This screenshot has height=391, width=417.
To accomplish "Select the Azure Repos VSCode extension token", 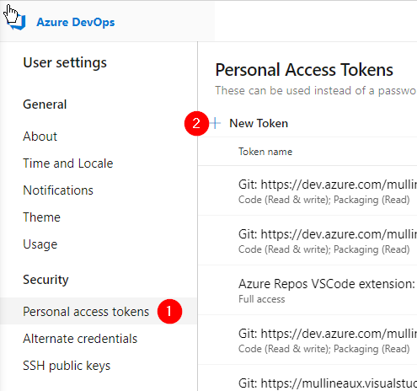I will [x=307, y=291].
